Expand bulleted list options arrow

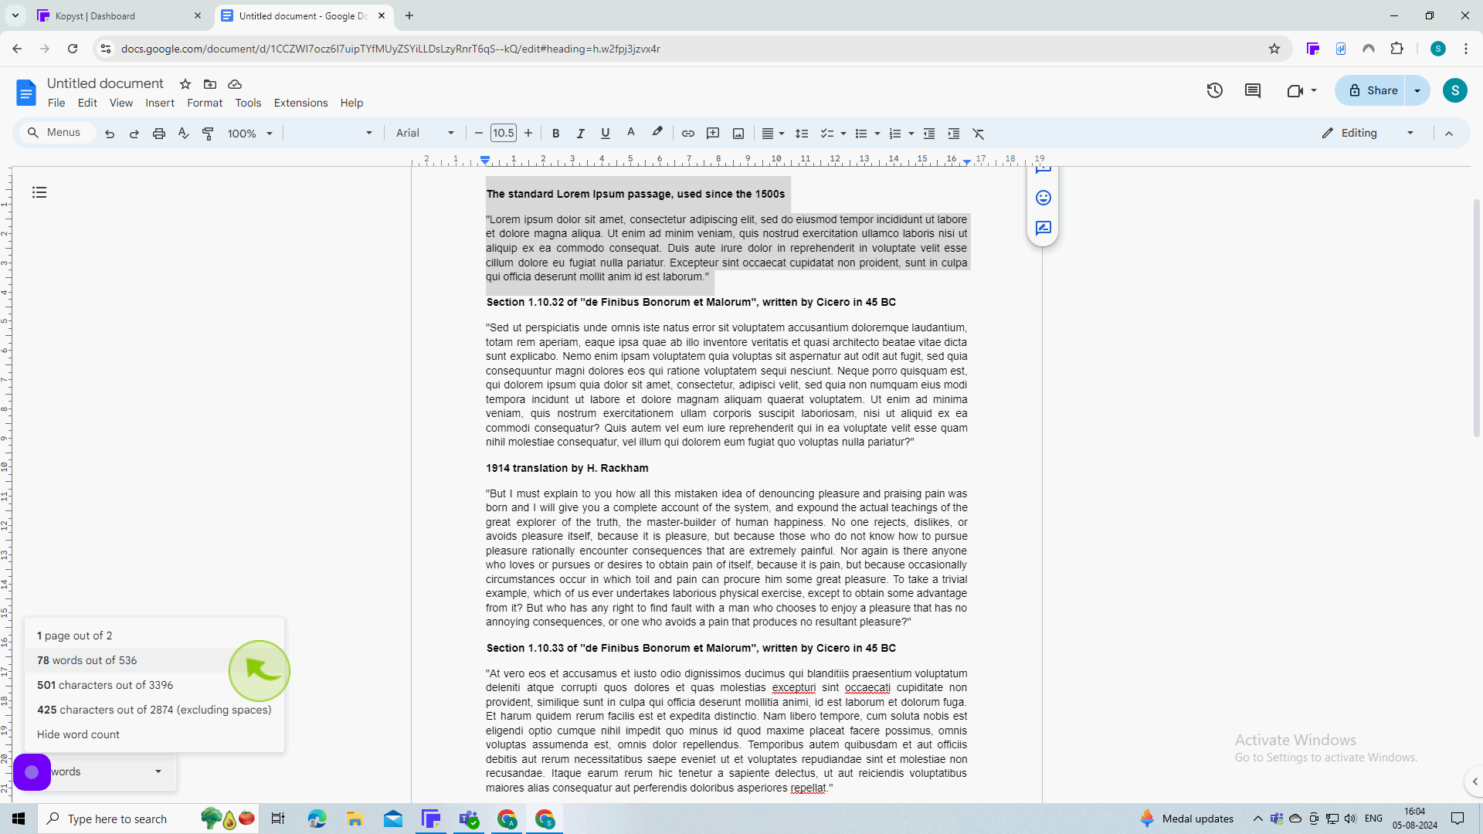(877, 134)
